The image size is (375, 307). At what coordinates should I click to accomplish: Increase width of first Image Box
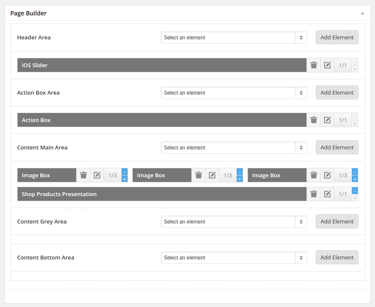coord(125,179)
